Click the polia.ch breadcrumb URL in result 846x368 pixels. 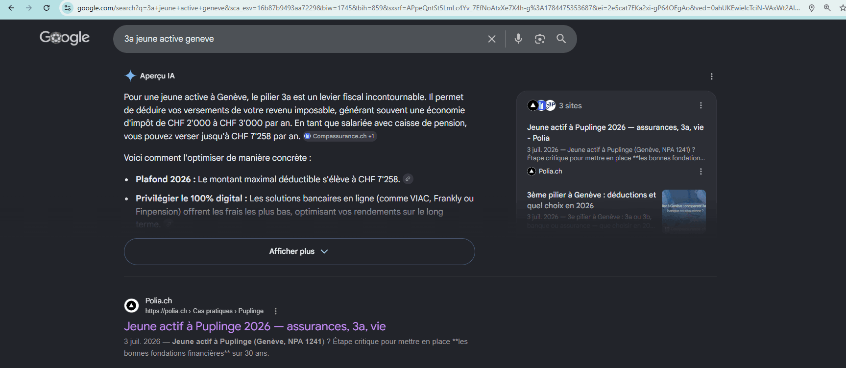coord(204,311)
